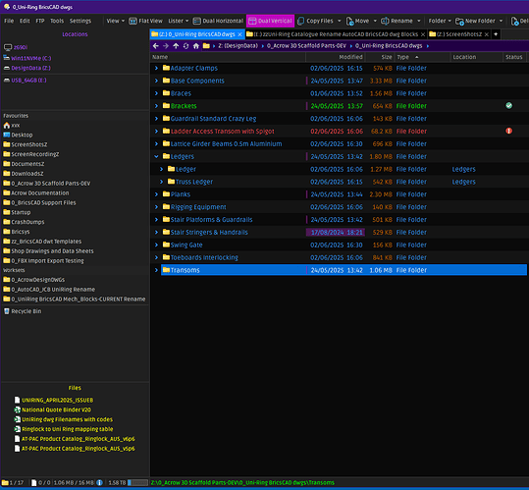Image resolution: width=529 pixels, height=490 pixels.
Task: Toggle Dual Vertical layout
Action: pyautogui.click(x=270, y=21)
